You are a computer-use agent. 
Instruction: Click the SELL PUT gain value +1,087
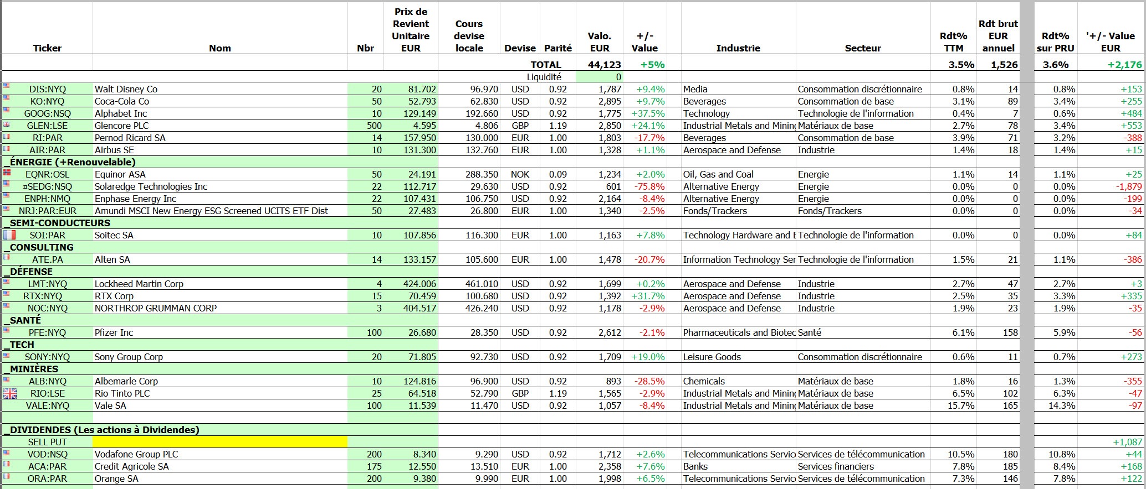[1111, 442]
